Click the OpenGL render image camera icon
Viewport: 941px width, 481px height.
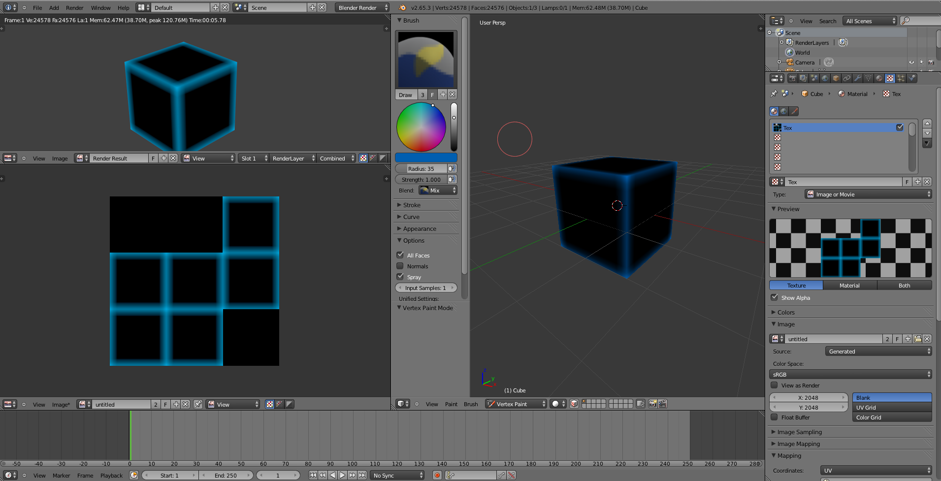tap(652, 404)
